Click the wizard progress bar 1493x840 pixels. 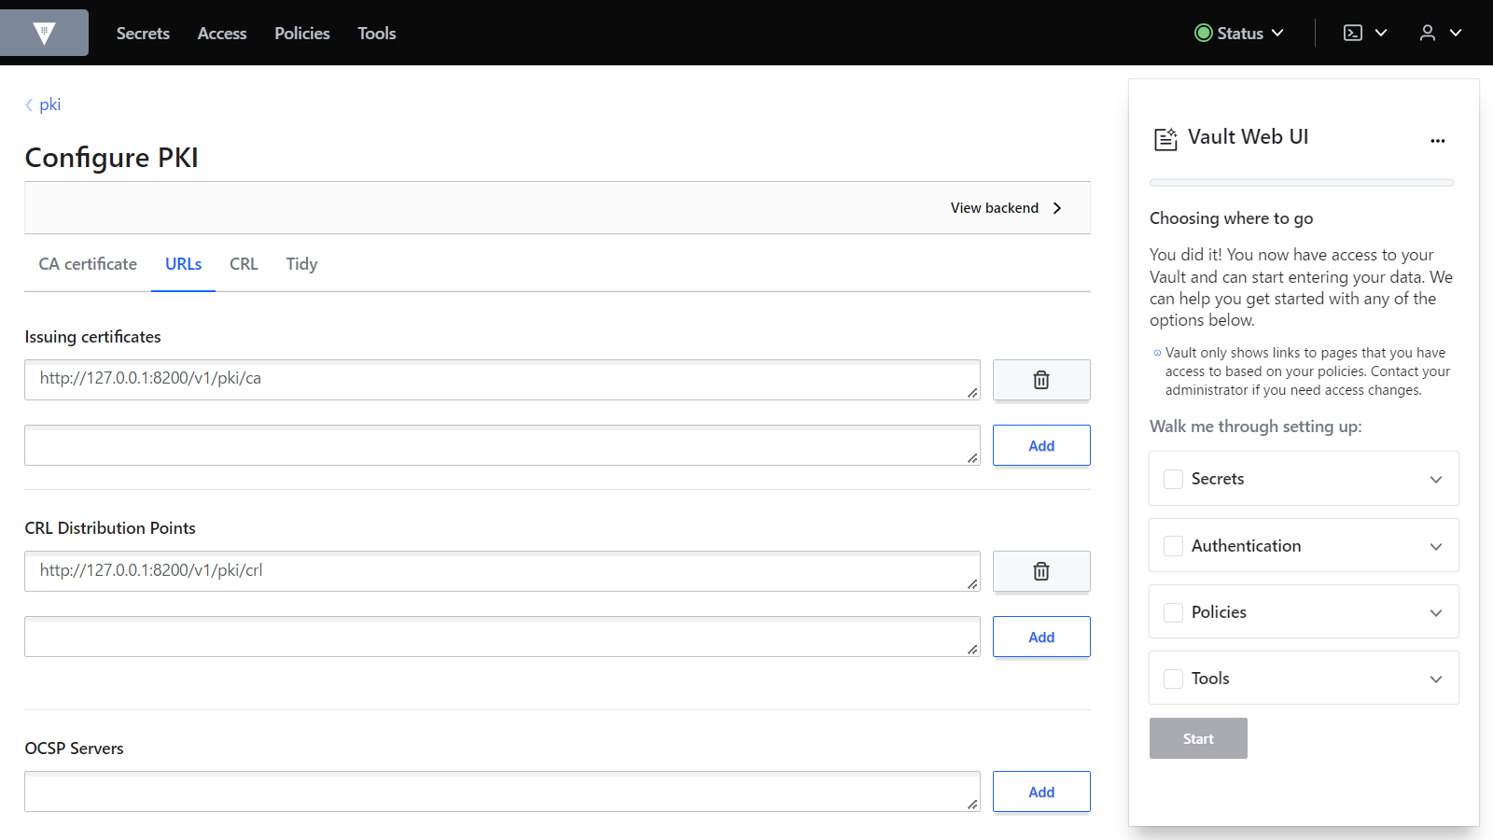coord(1302,183)
